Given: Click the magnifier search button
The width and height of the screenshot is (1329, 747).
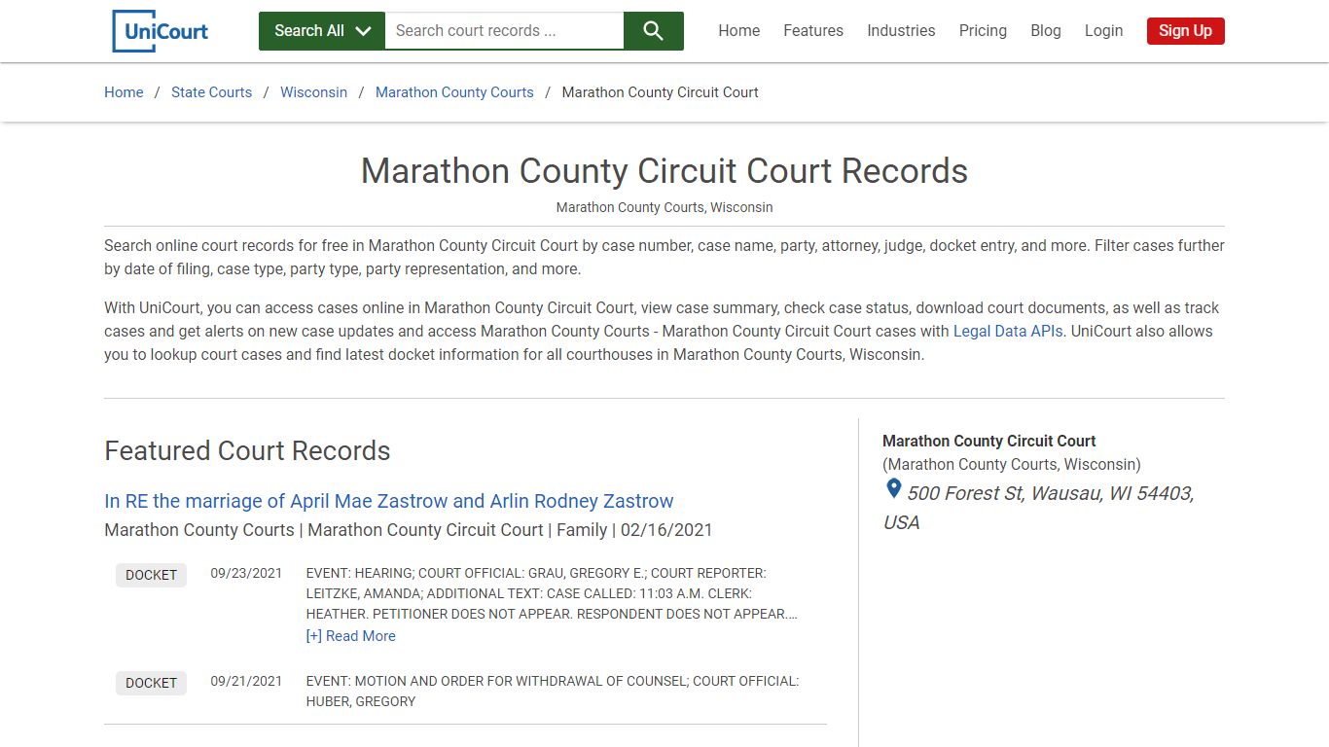Looking at the screenshot, I should tap(654, 31).
